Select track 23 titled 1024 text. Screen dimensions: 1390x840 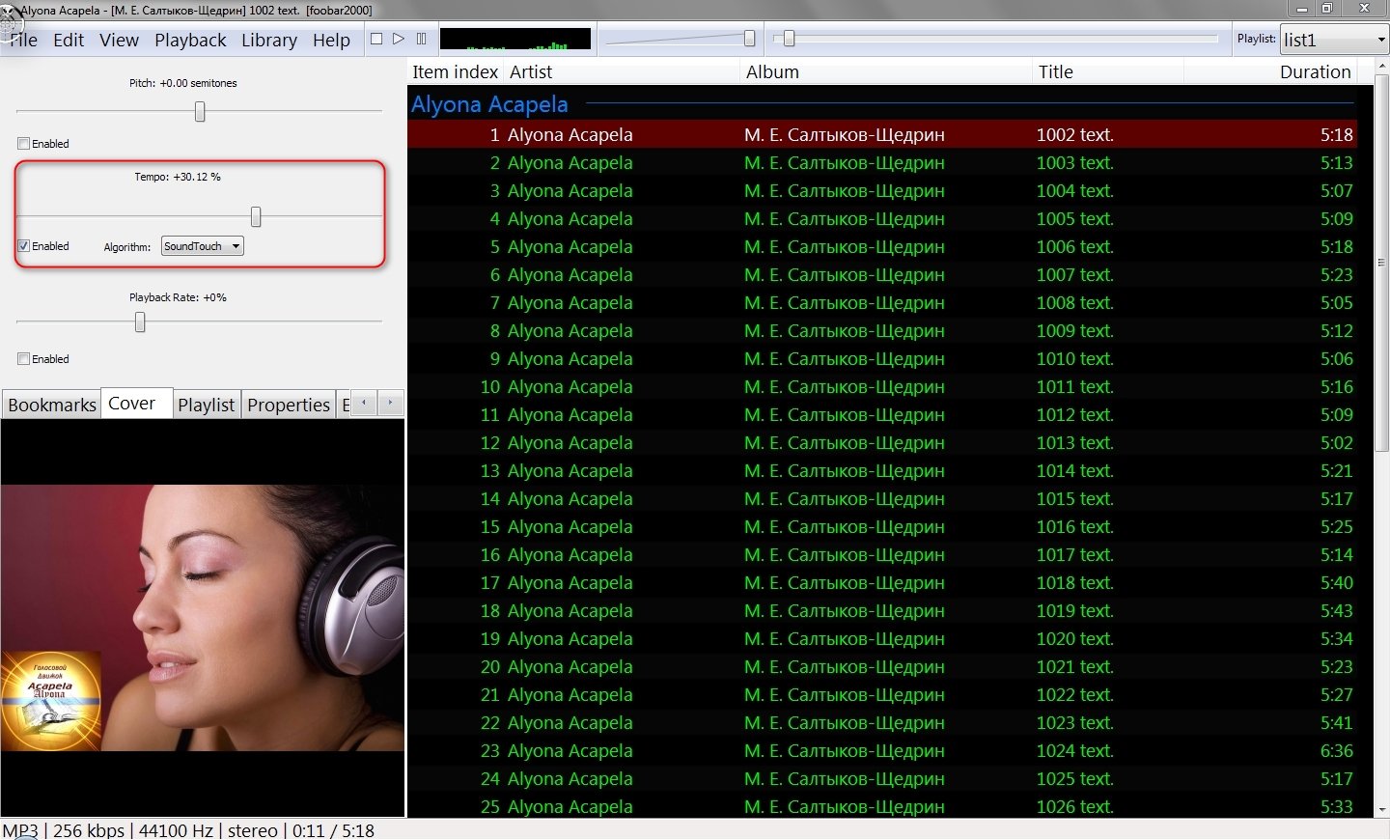click(882, 750)
